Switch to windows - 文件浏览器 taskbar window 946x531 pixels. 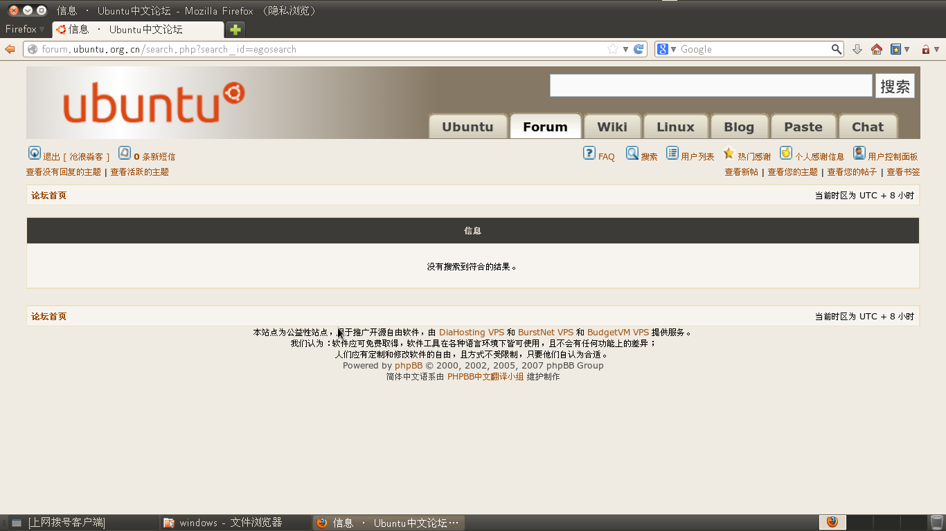tap(235, 523)
